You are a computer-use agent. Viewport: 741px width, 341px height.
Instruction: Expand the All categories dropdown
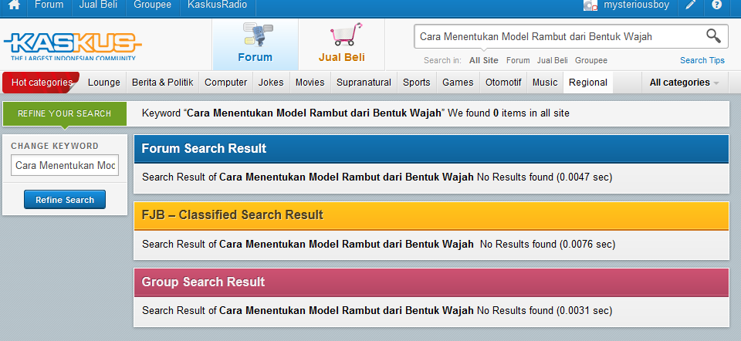coord(684,83)
